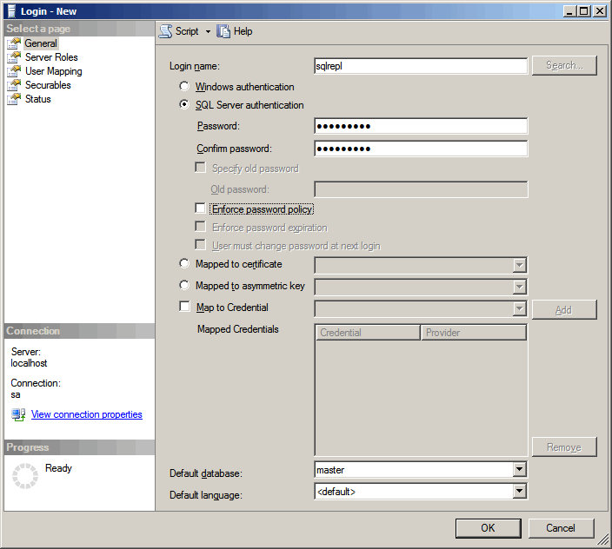
Task: Enable the Enforce password policy checkbox
Action: (201, 209)
